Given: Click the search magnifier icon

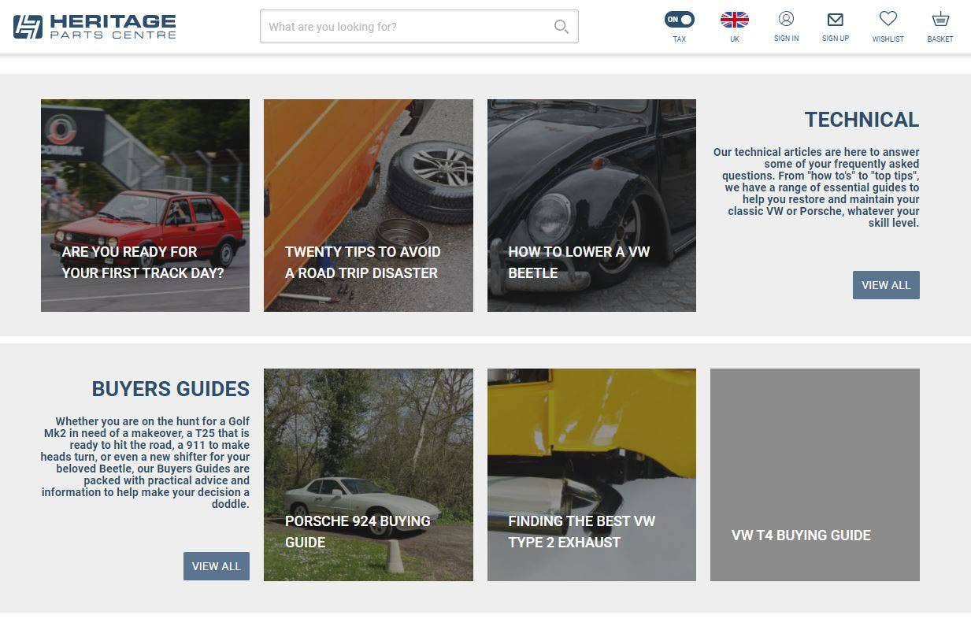Looking at the screenshot, I should point(561,27).
